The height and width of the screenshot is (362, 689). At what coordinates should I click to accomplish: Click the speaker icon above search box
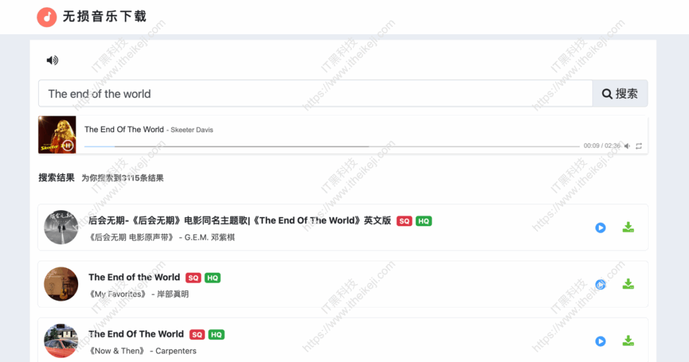click(x=52, y=60)
